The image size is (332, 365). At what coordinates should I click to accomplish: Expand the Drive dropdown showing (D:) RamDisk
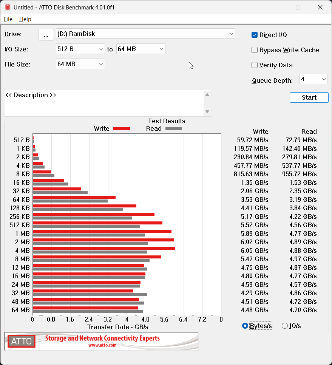click(145, 34)
